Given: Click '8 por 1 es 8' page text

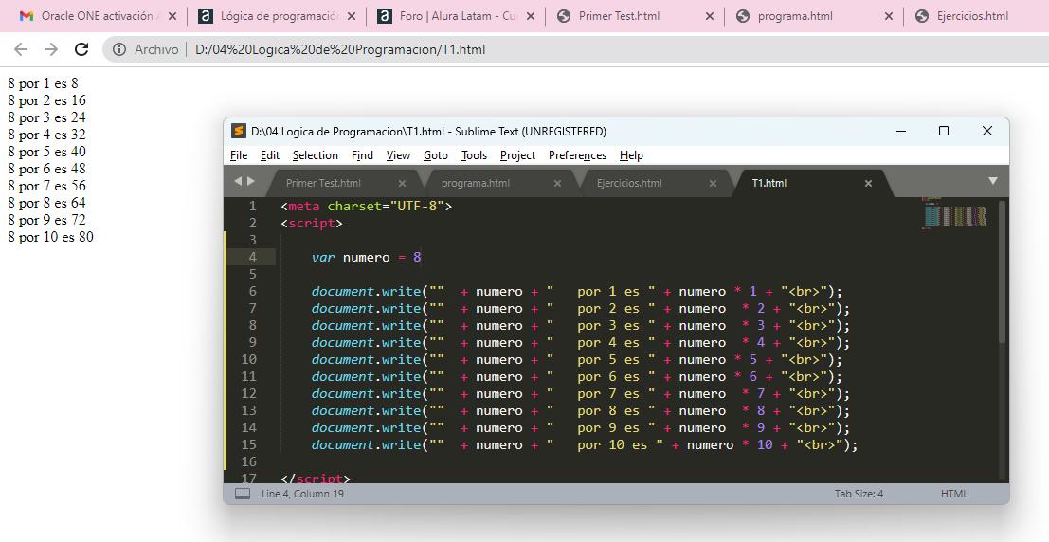Looking at the screenshot, I should (x=43, y=83).
